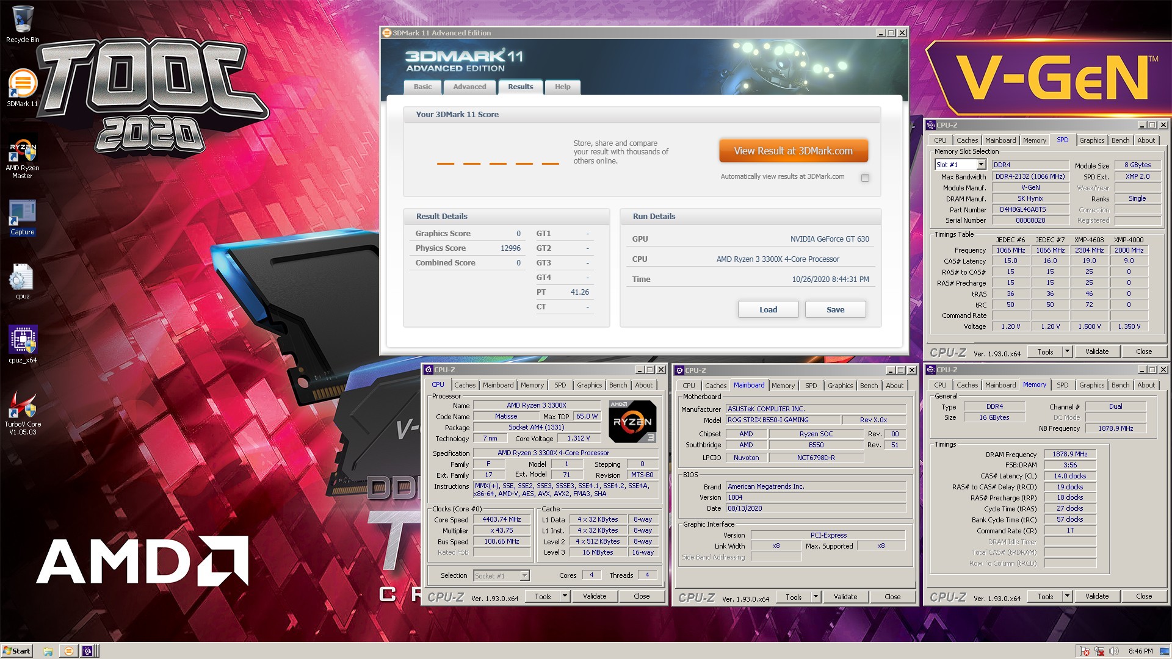This screenshot has width=1172, height=659.
Task: Click the CPU-Z SPD window title icon
Action: point(931,125)
